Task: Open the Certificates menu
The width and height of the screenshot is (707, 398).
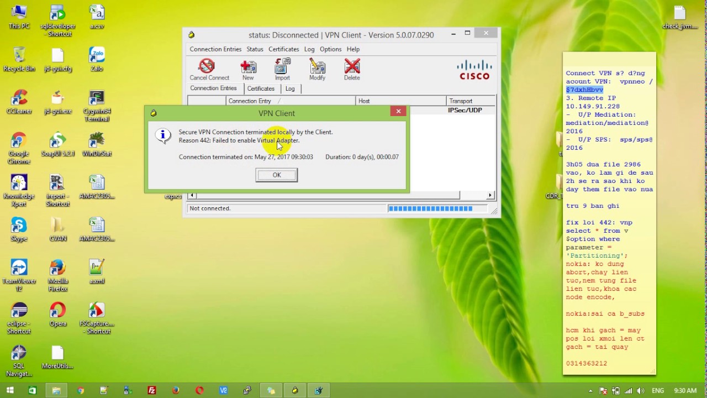Action: click(x=283, y=49)
